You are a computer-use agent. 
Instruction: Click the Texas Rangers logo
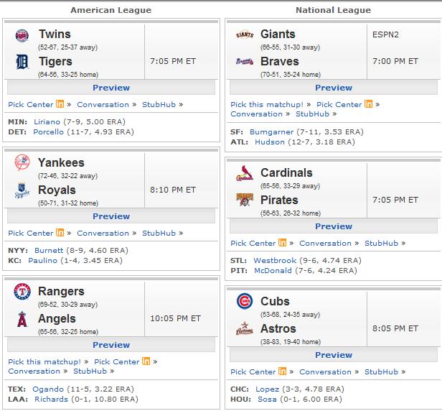coord(22,292)
